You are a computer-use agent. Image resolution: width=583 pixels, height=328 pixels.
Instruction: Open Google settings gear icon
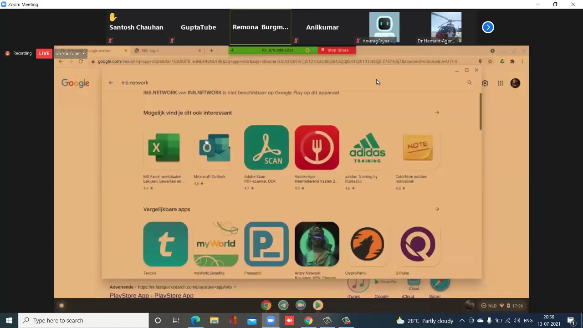click(x=485, y=83)
